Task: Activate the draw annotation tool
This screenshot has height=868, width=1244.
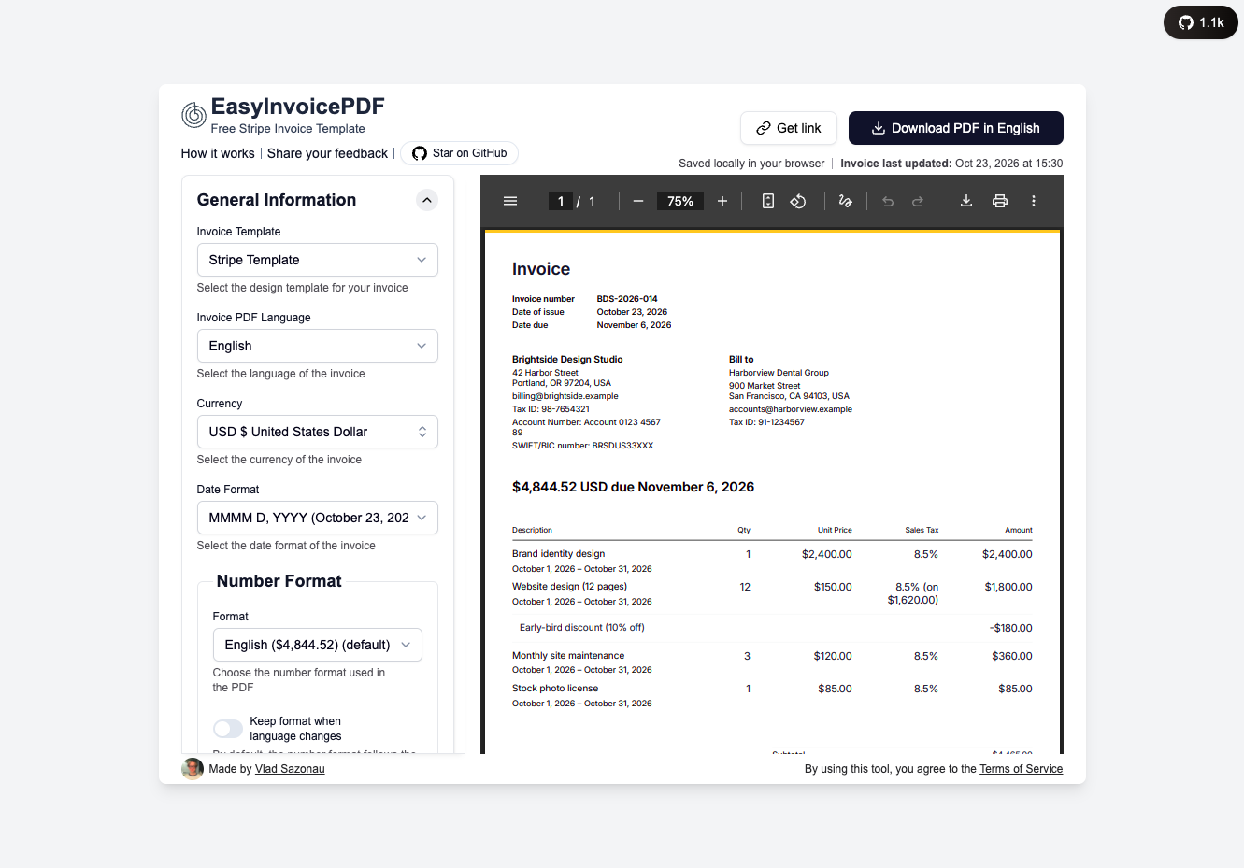Action: tap(846, 201)
